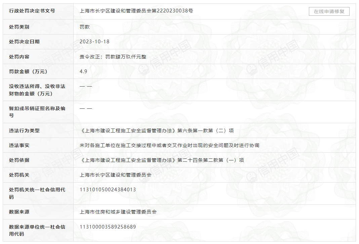Click the 违法事实 label
The width and height of the screenshot is (359, 244).
pos(19,145)
